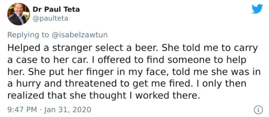The width and height of the screenshot is (269, 117).
Task: Open Dr Paul Teta's profile photo
Action: 18,14
